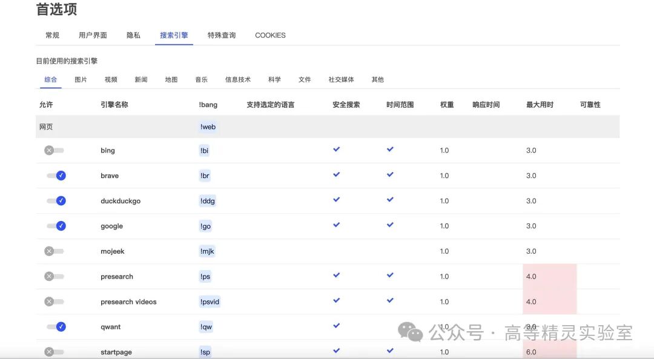Click the 最大用时 column header

540,105
